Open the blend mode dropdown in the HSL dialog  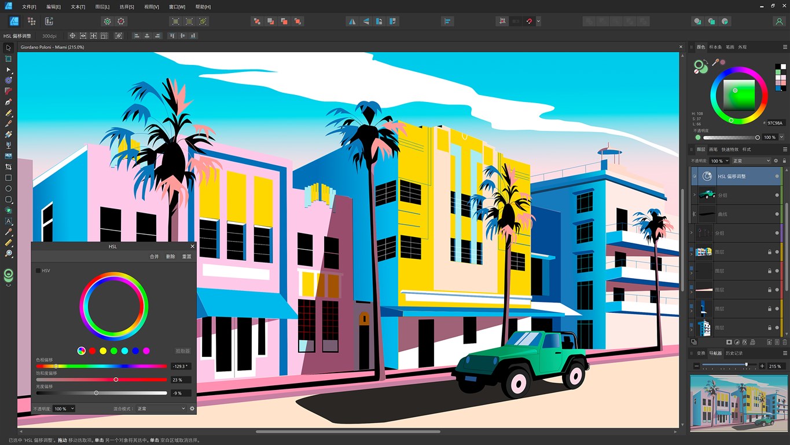click(x=162, y=408)
